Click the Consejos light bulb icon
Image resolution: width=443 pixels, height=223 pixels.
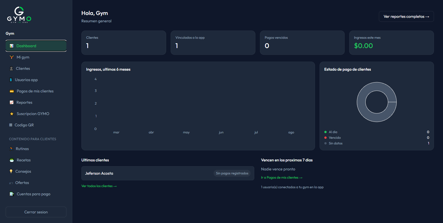(11, 171)
